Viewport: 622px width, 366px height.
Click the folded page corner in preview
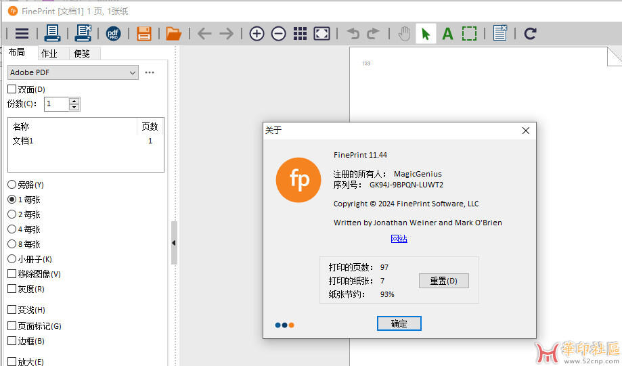pos(615,56)
